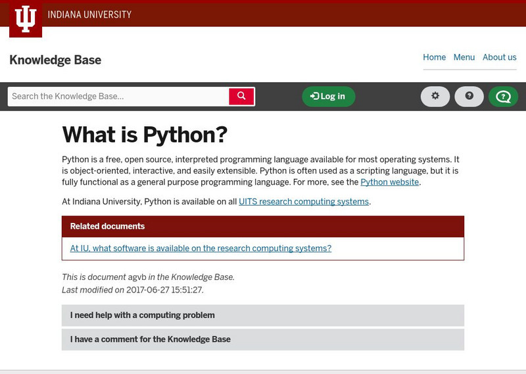
Task: Click the Related documents header
Action: [x=263, y=226]
